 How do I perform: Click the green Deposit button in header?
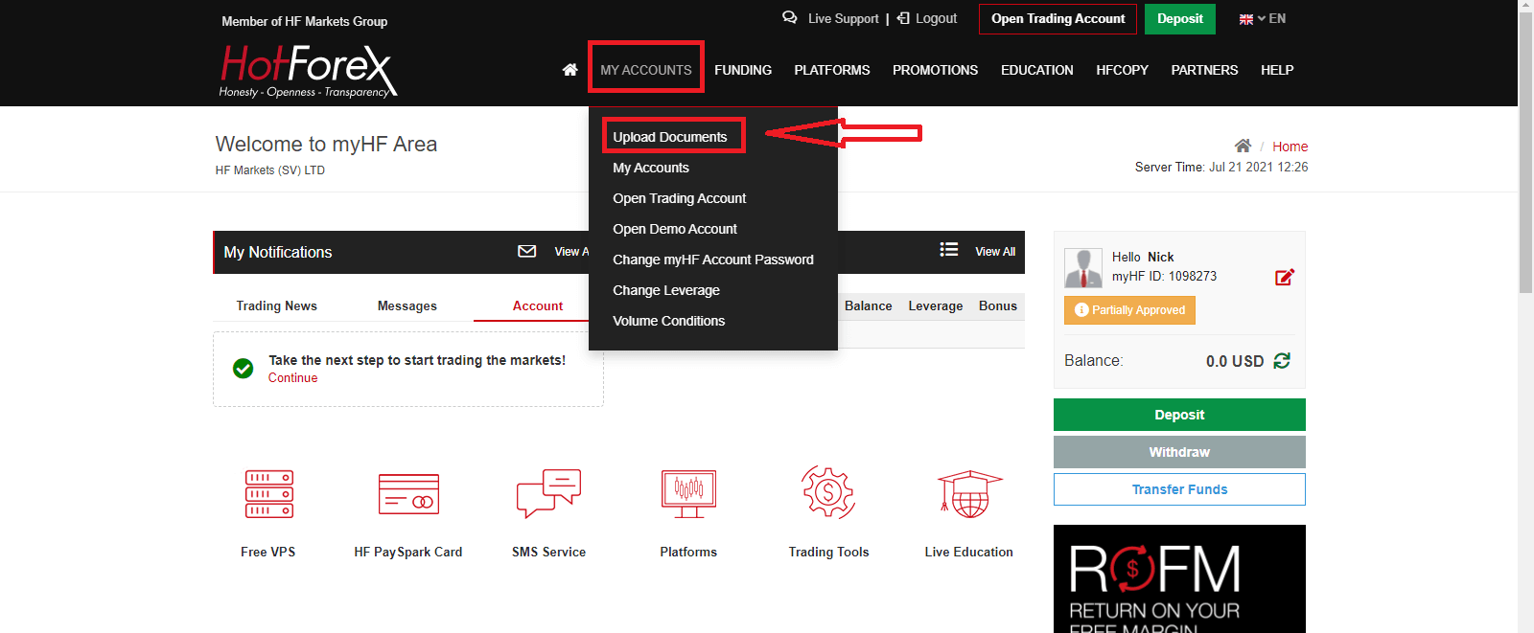[x=1180, y=19]
